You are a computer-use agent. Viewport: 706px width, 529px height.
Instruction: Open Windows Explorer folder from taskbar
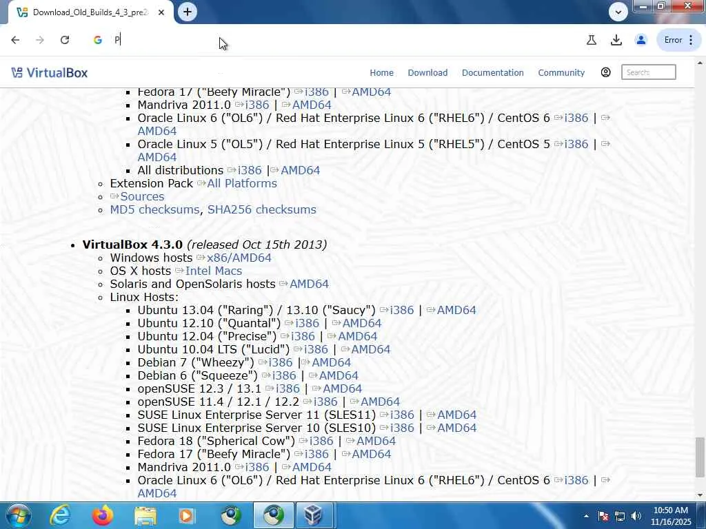tap(145, 515)
